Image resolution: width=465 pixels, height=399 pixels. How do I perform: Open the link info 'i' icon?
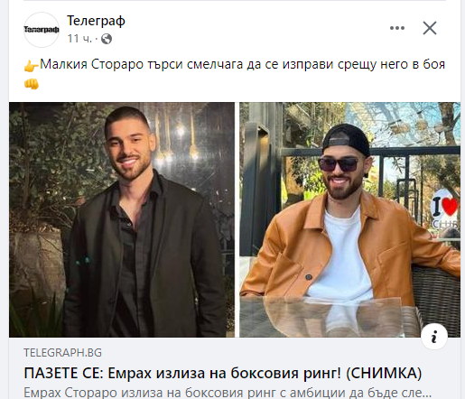tap(434, 337)
